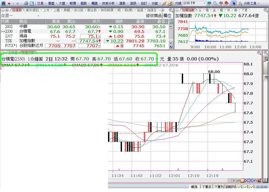Click FITX buy price 7705
Screen dimensions: 269x192
click(x=53, y=46)
